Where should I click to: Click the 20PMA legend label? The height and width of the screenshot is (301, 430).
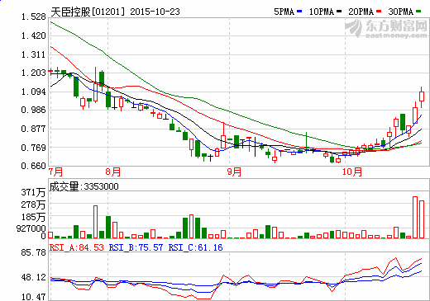[x=361, y=12]
